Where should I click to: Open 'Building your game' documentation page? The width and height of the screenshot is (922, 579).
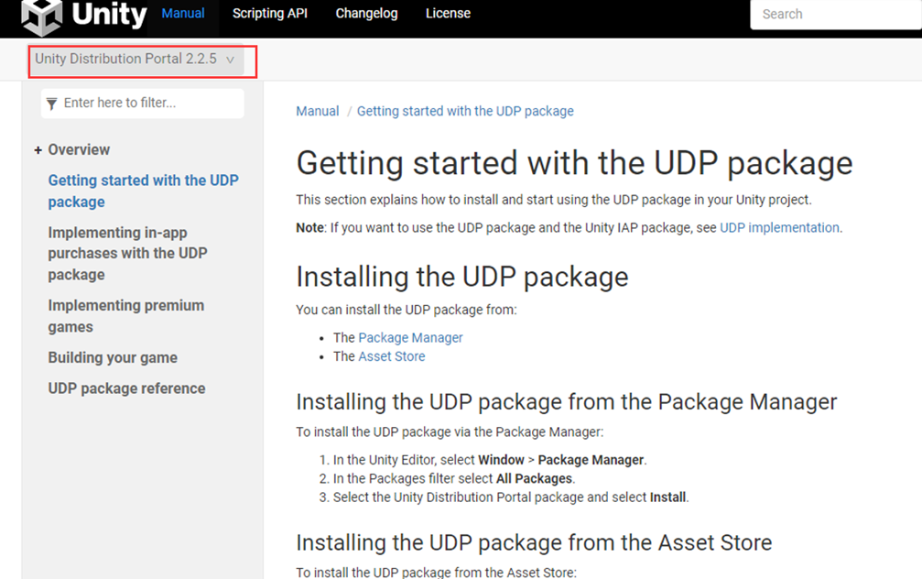point(113,357)
